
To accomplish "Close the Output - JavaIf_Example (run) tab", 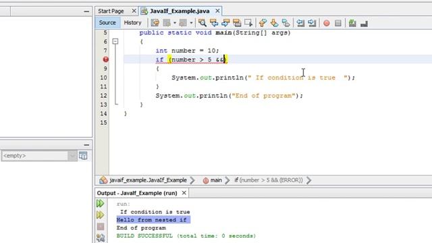I will coord(184,193).
